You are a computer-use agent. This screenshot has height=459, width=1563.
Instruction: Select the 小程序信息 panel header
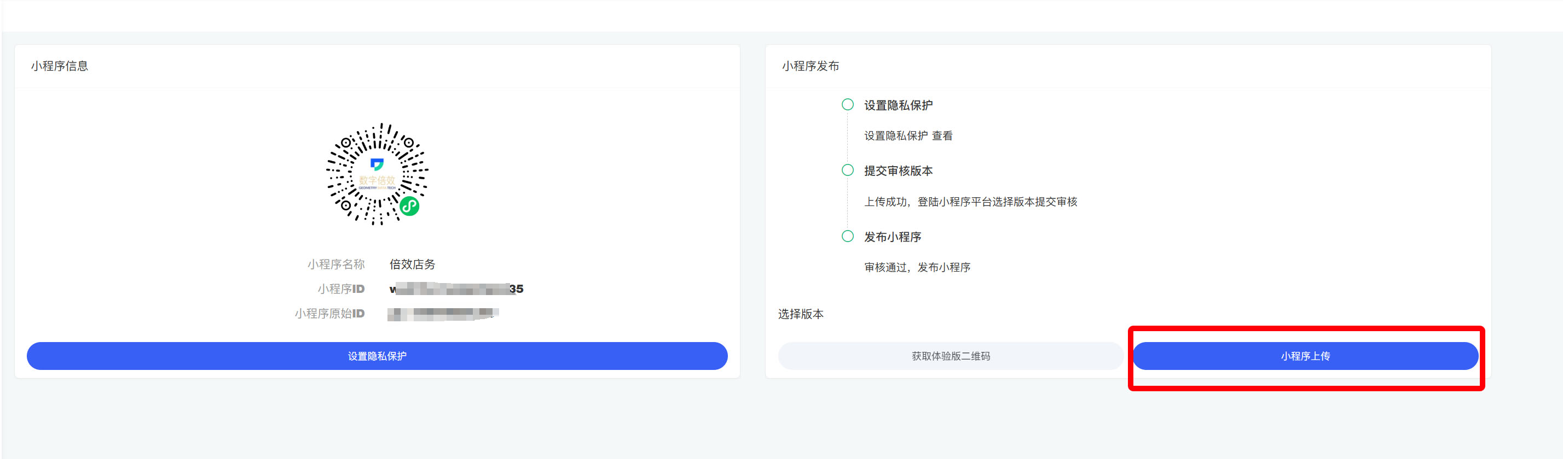coord(60,66)
